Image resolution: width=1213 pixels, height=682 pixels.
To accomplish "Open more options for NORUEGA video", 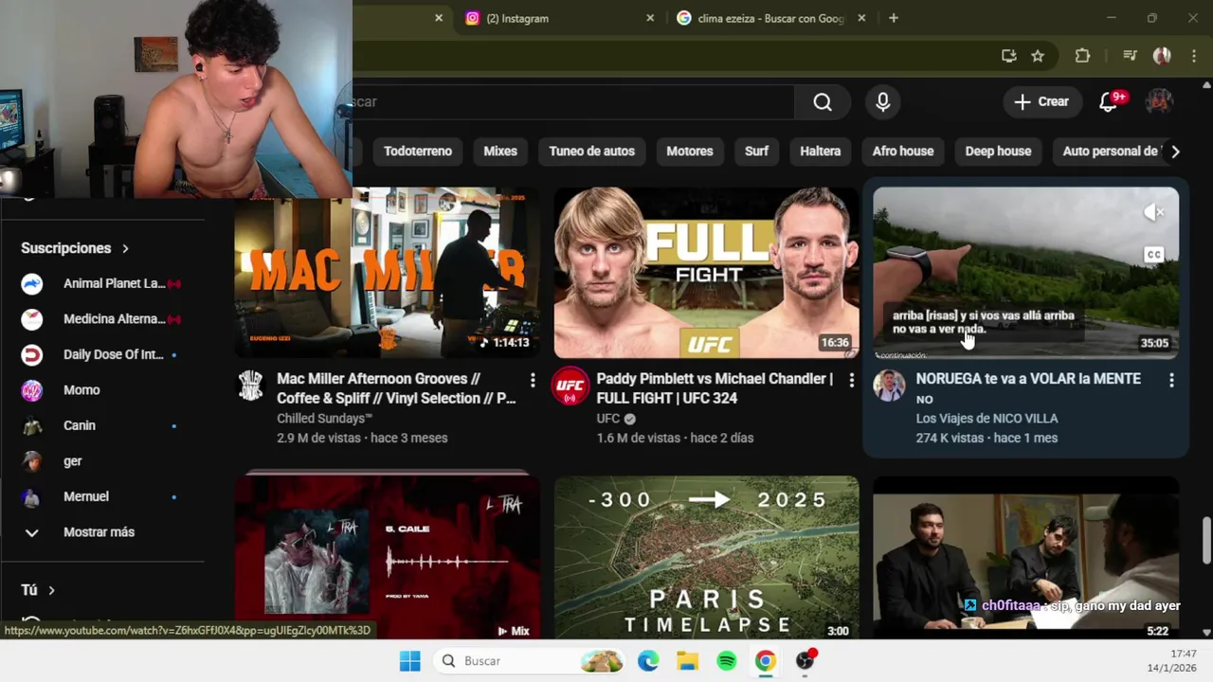I will pyautogui.click(x=1171, y=380).
